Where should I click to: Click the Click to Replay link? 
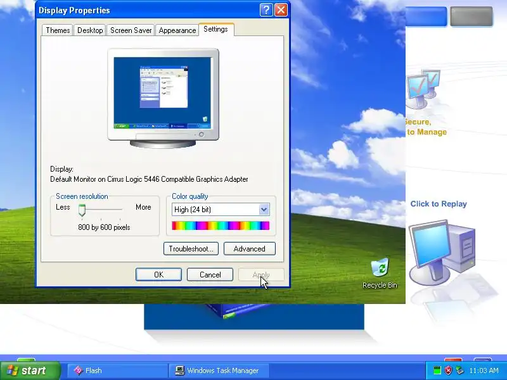[439, 204]
